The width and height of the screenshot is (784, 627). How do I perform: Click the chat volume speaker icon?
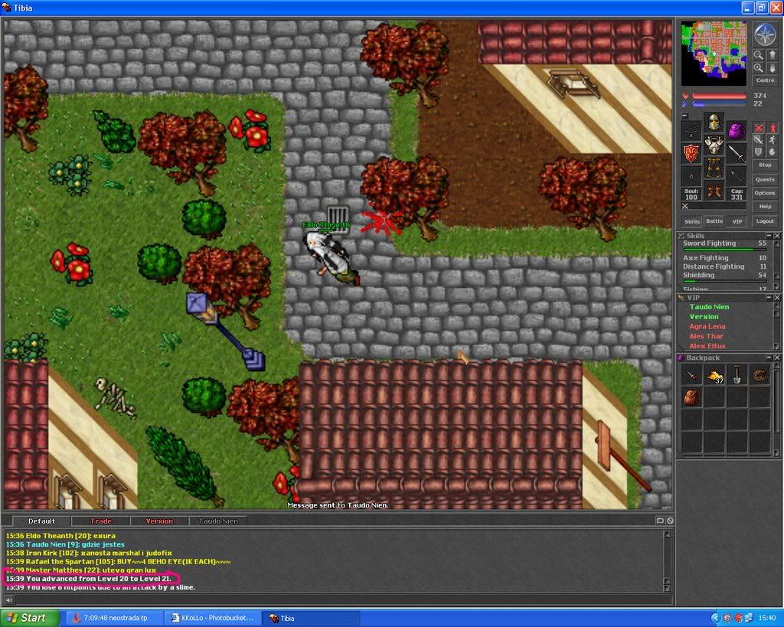9,600
